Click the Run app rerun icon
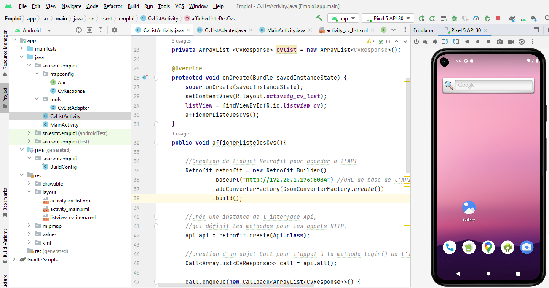The height and width of the screenshot is (288, 549). coord(421,18)
